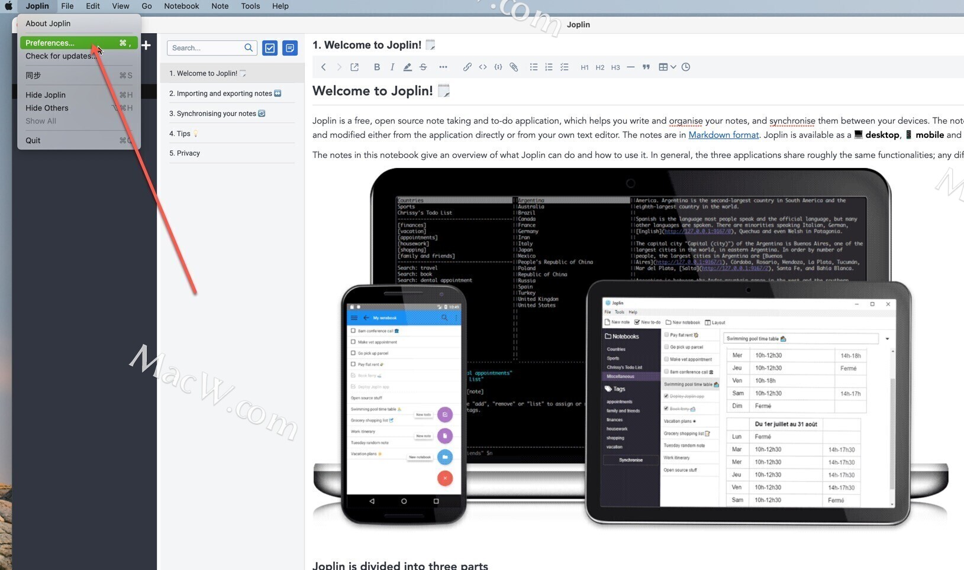The image size is (964, 570).
Task: Click the forward chevron arrow in toolbar
Action: click(339, 67)
